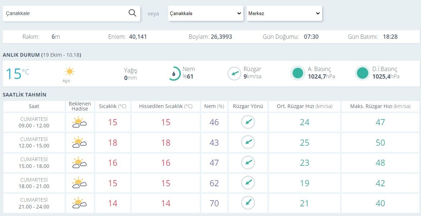
Task: Click the sunny Açık weather icon
Action: 69,71
